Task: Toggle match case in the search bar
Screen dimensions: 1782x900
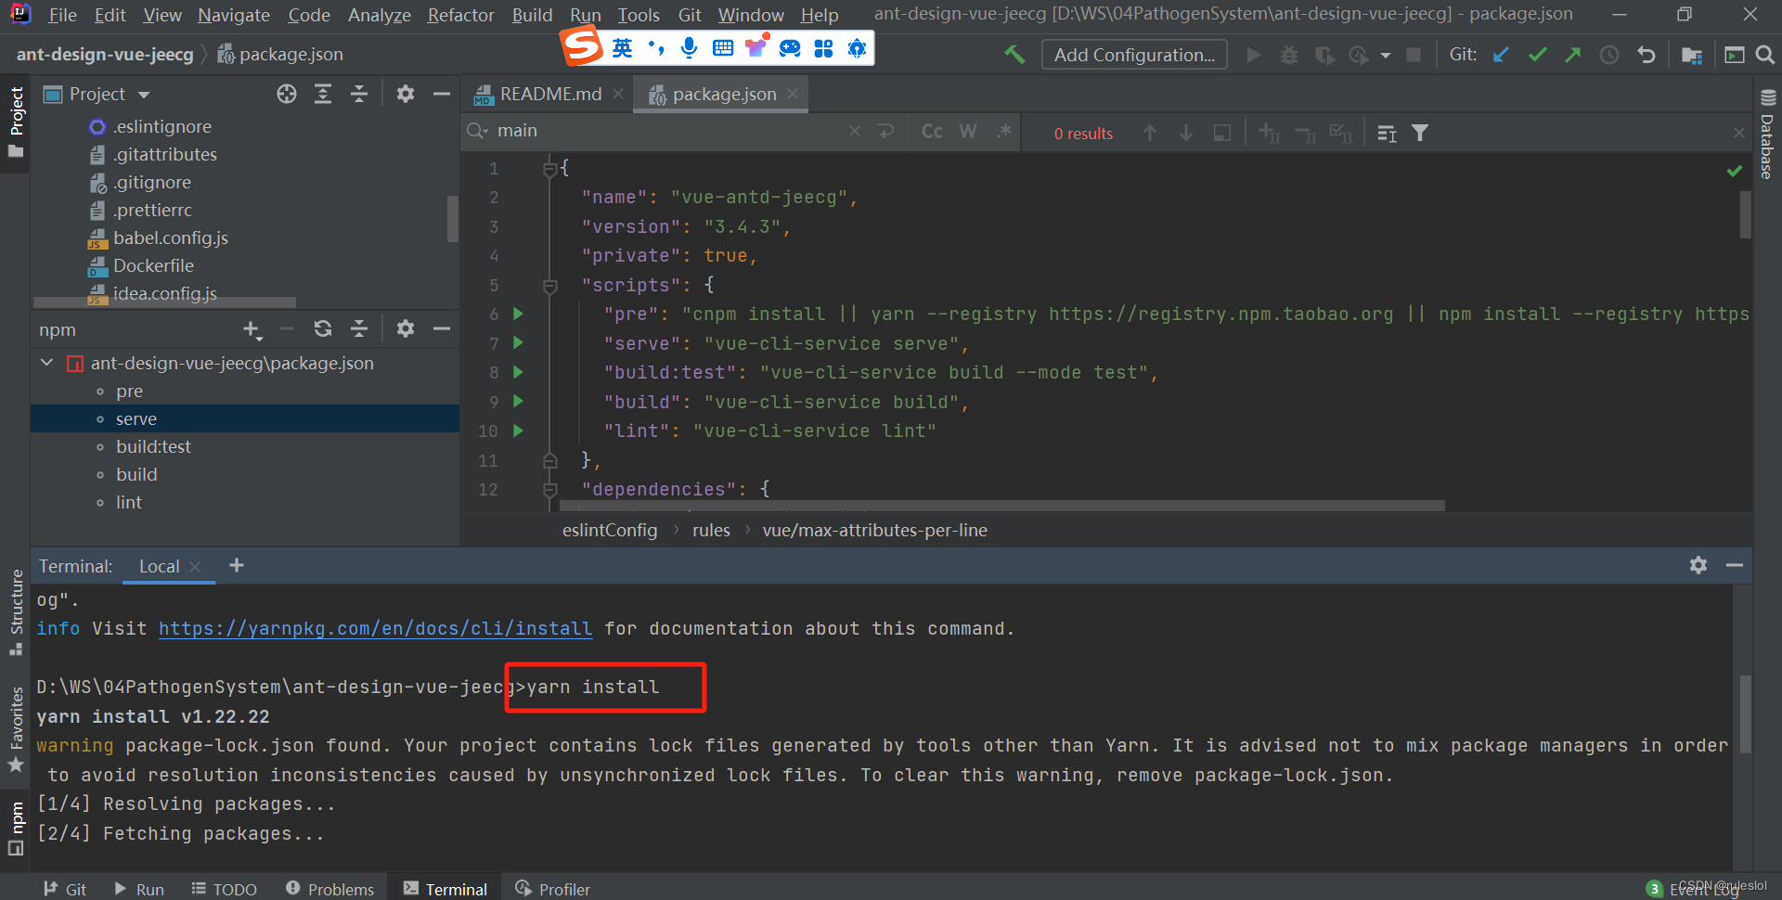Action: [x=931, y=131]
